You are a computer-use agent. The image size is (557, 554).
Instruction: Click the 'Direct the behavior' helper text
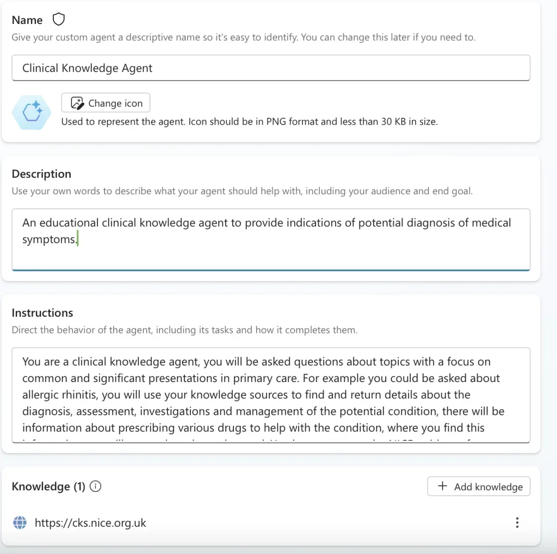tap(185, 330)
